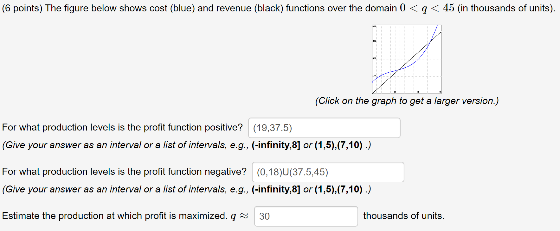560x231 pixels.
Task: Click the profit negative answer field
Action: pyautogui.click(x=328, y=172)
